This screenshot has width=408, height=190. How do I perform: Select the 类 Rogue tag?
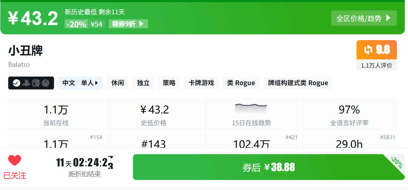point(241,83)
